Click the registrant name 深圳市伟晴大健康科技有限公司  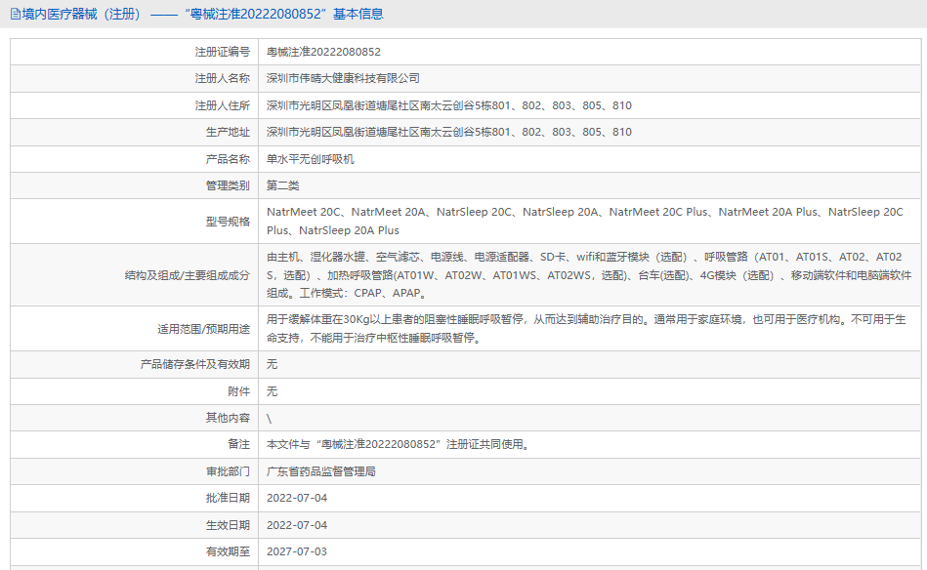click(343, 78)
